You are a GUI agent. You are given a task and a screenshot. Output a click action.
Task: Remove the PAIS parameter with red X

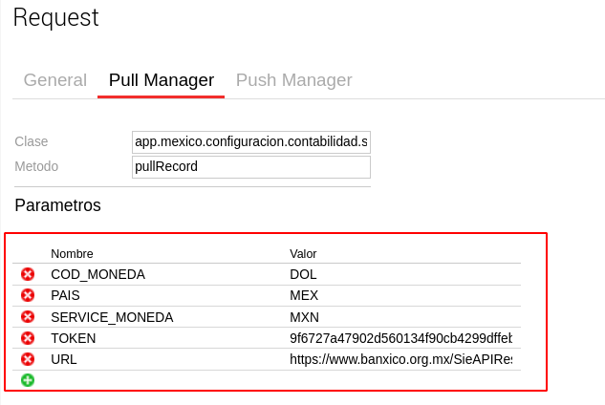pos(28,295)
